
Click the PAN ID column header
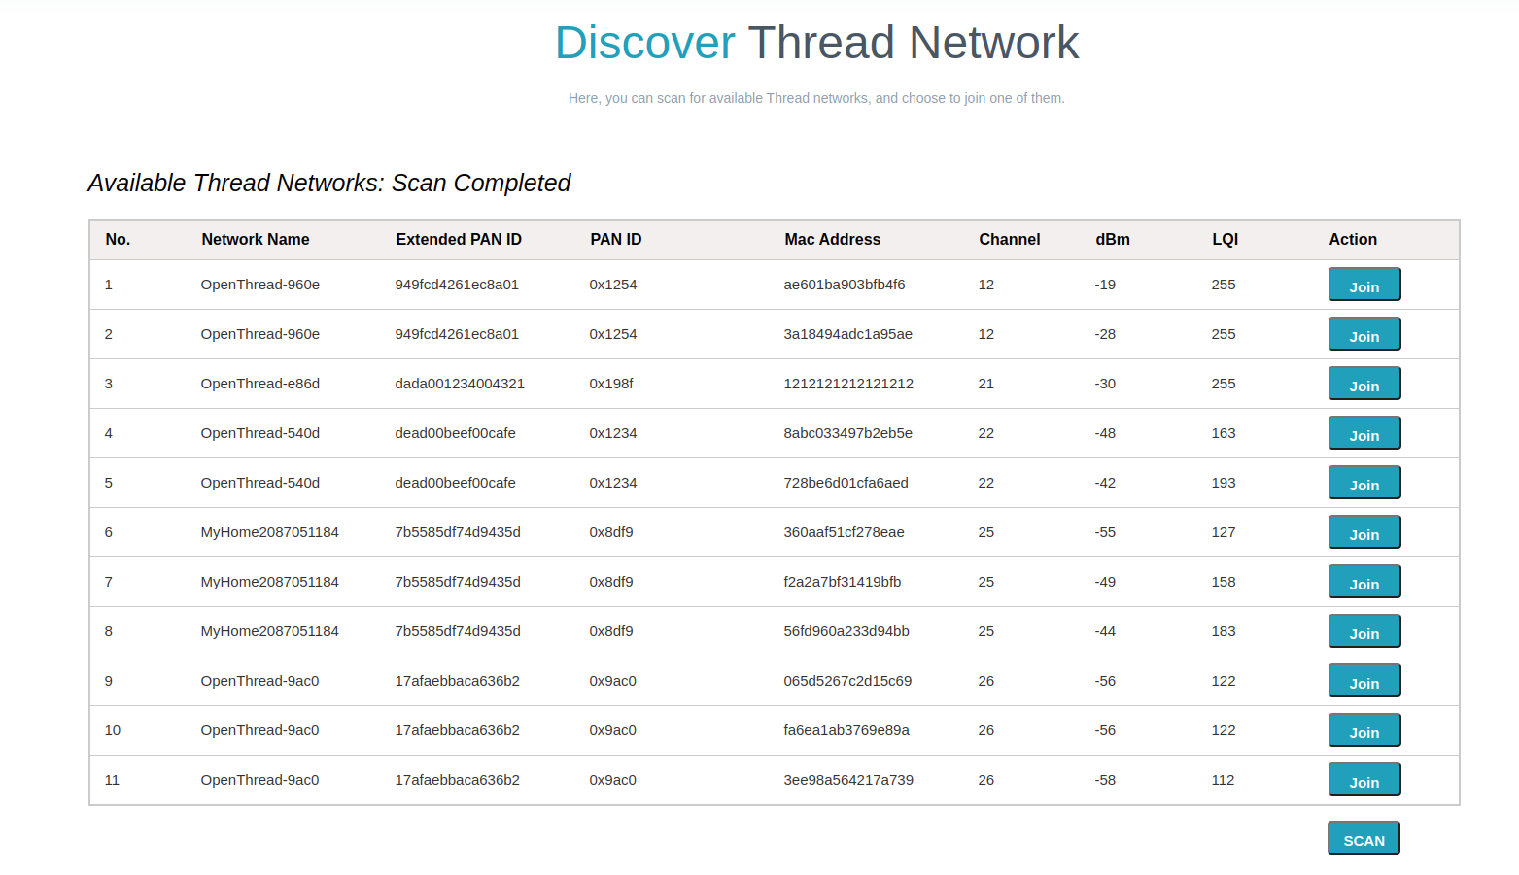[x=616, y=239]
